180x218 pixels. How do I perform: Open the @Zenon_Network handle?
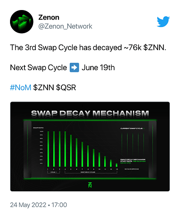pyautogui.click(x=65, y=26)
